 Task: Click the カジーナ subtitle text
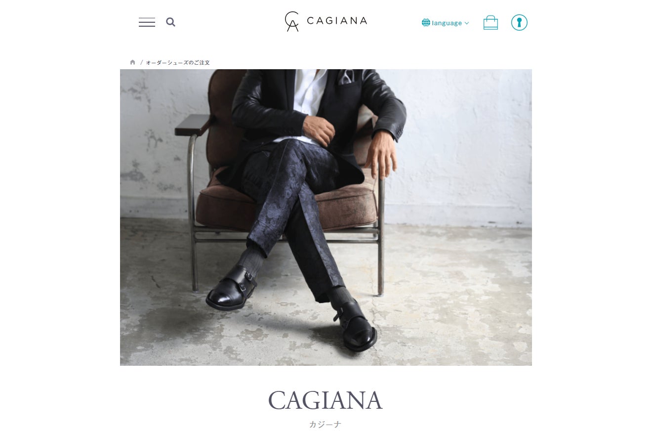(326, 425)
